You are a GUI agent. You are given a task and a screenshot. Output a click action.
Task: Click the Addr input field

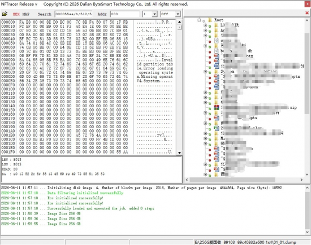(x=124, y=14)
